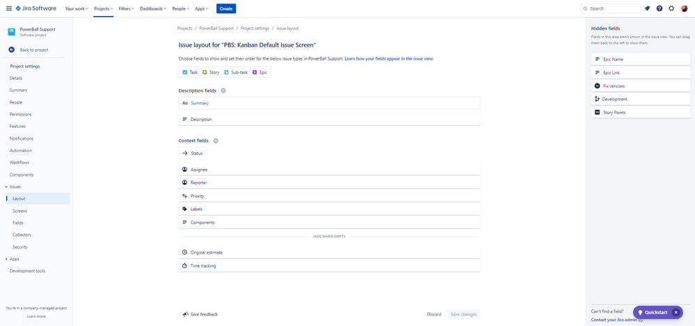Viewport: 695px width, 326px height.
Task: Click the Labels field tag icon
Action: point(185,209)
